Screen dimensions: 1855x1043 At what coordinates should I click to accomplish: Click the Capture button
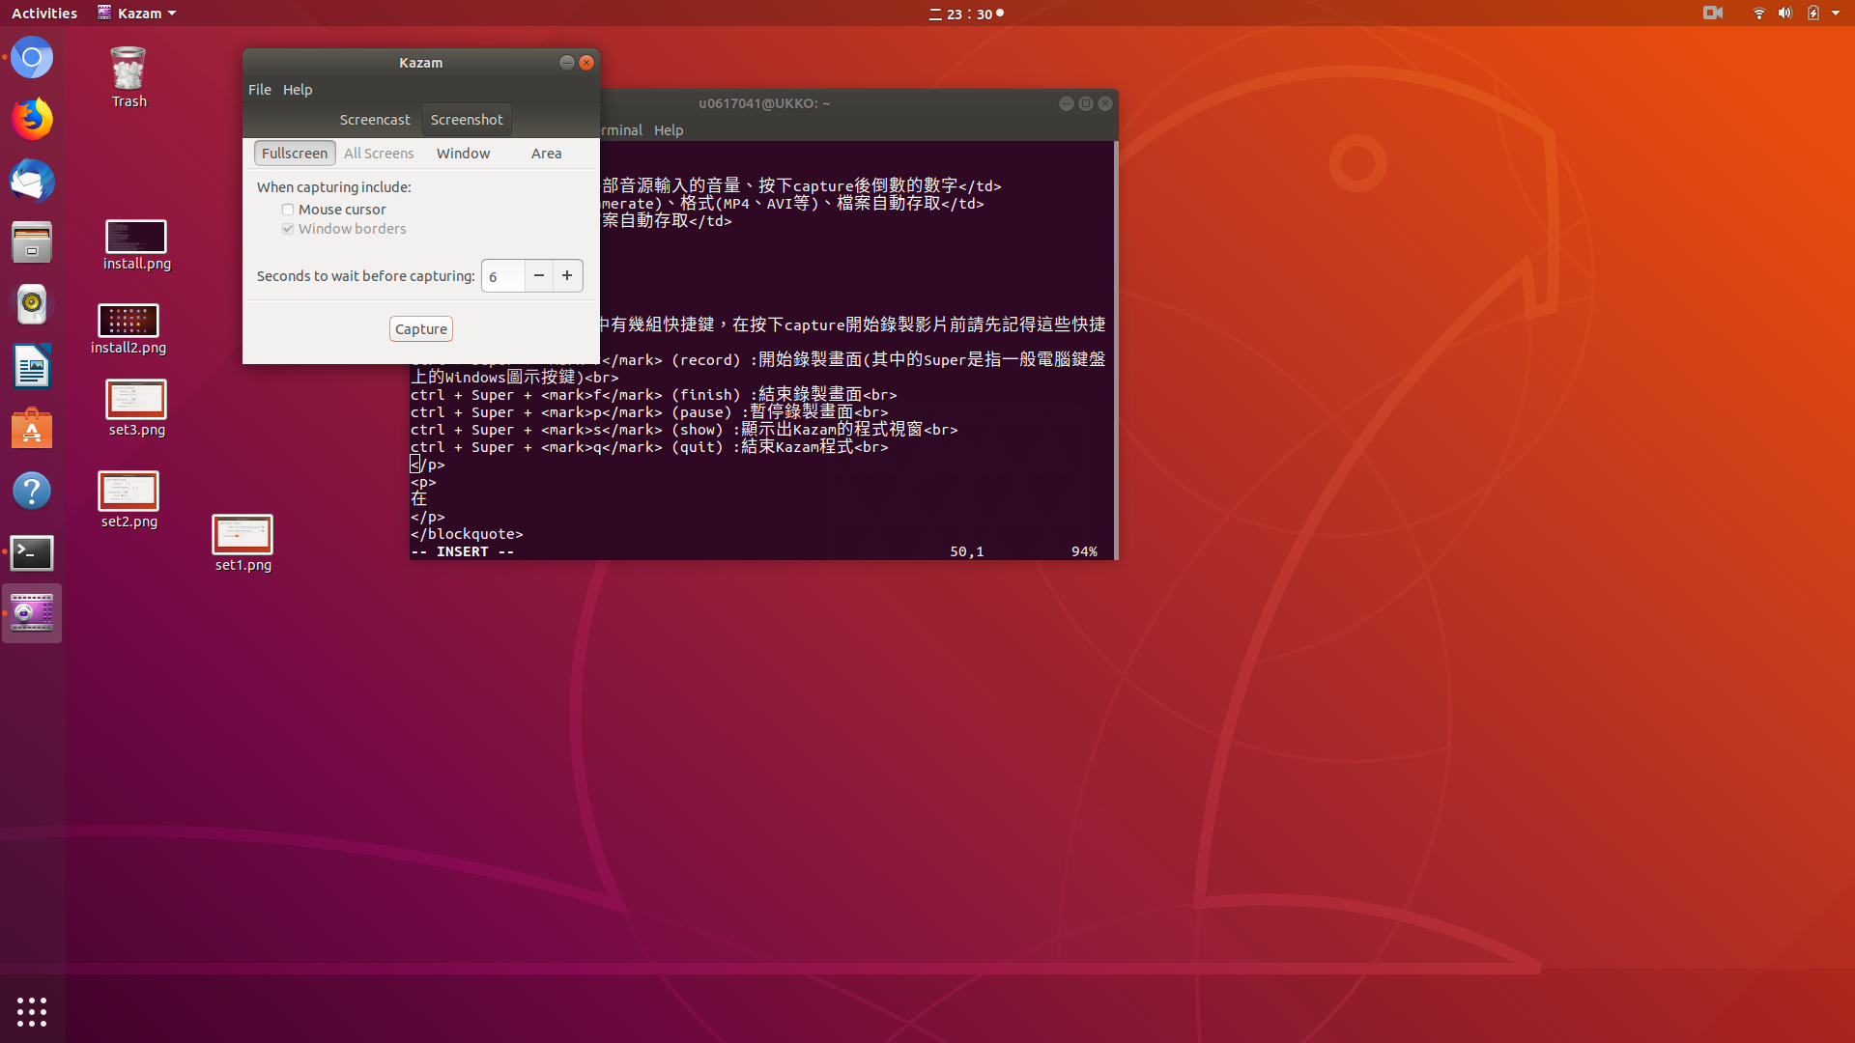coord(421,329)
